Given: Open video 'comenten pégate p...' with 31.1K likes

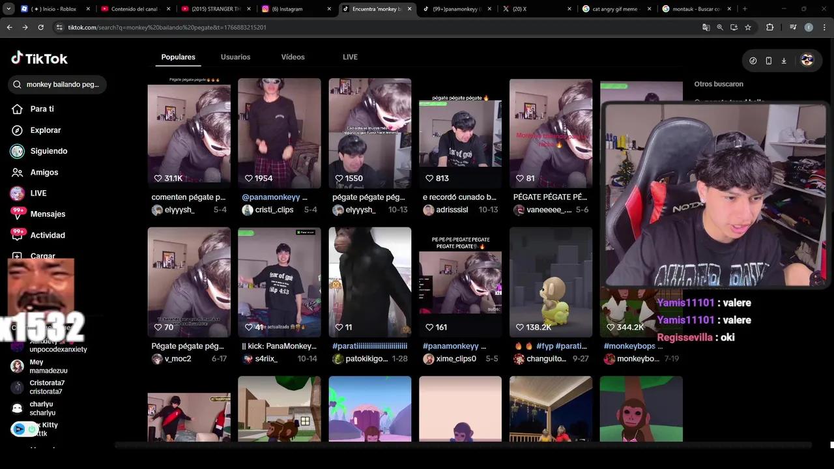Looking at the screenshot, I should pyautogui.click(x=188, y=133).
